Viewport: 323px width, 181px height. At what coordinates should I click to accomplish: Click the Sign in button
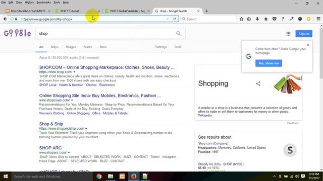click(x=304, y=34)
